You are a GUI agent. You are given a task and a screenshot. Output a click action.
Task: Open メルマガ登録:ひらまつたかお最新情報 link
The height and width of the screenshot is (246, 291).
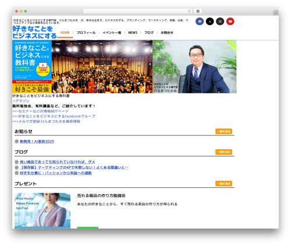click(46, 122)
